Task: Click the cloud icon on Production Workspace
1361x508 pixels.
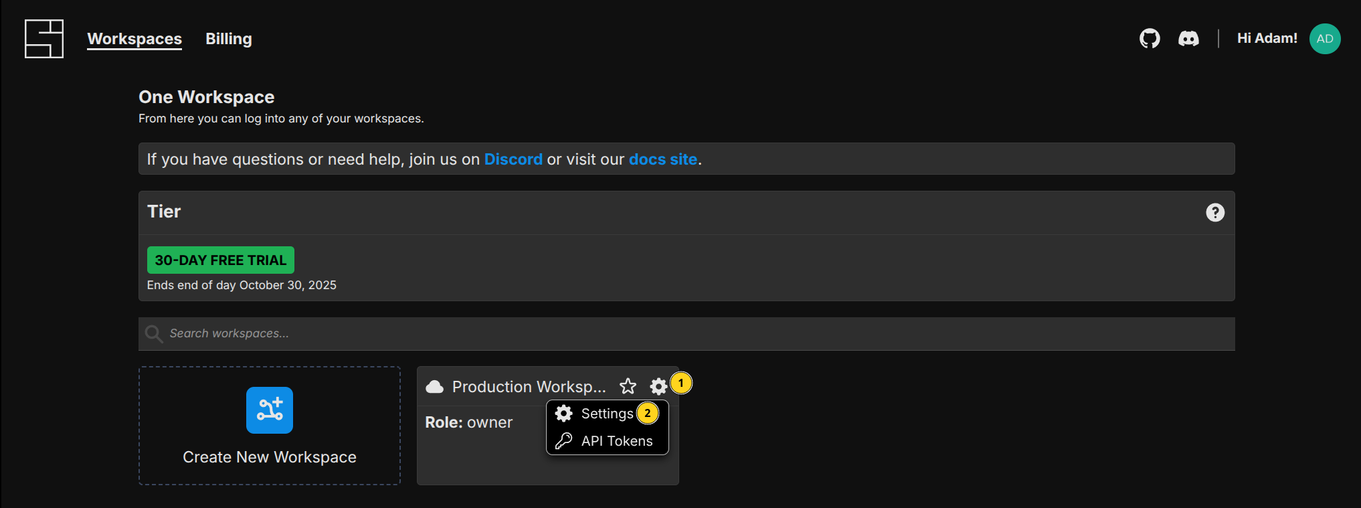Action: pyautogui.click(x=435, y=387)
